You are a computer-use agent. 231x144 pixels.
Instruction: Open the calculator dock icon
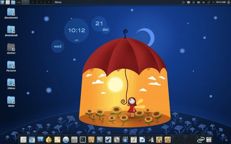click(74, 140)
